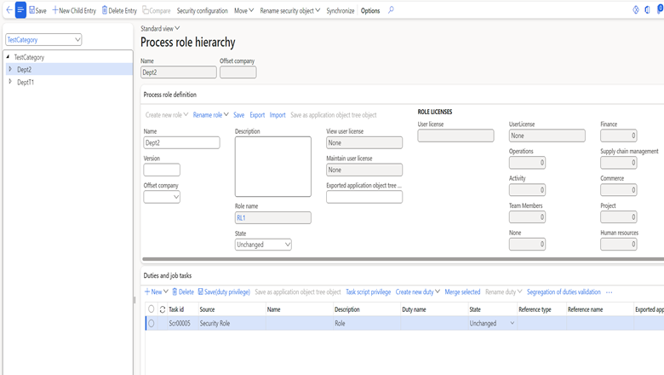The width and height of the screenshot is (664, 375).
Task: Open the State Unchanged dropdown
Action: pos(263,245)
